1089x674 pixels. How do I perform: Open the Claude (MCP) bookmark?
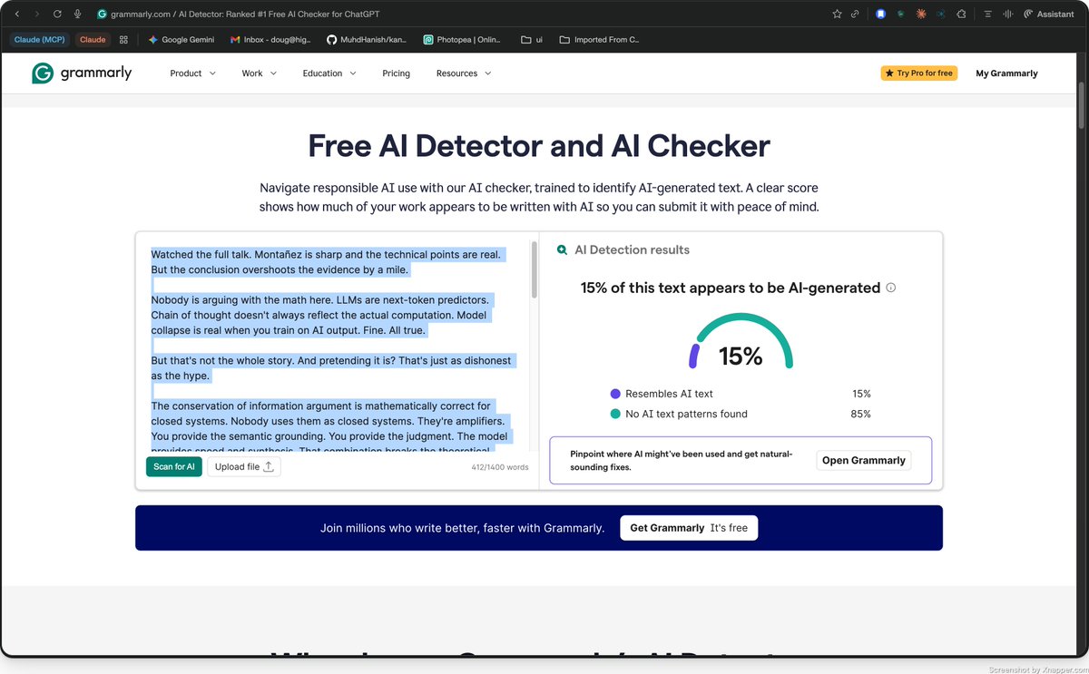(39, 40)
